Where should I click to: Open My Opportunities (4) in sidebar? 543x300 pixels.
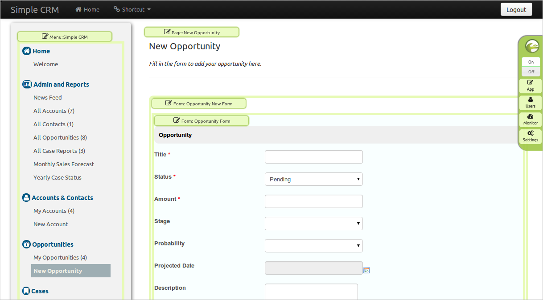click(60, 257)
